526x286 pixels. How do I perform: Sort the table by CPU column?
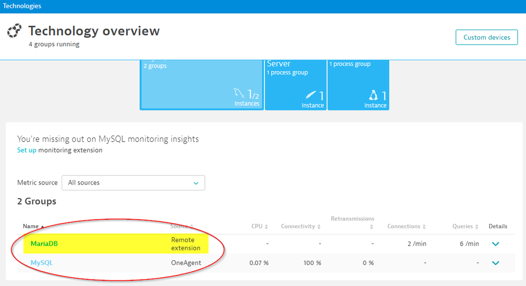click(x=260, y=227)
